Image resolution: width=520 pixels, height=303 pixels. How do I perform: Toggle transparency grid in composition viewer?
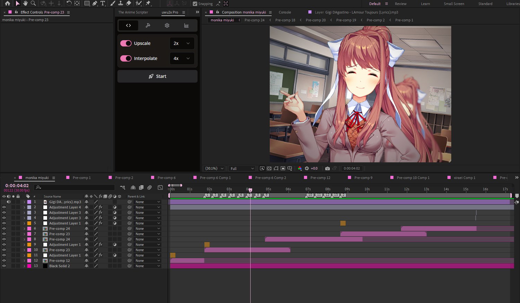[269, 168]
